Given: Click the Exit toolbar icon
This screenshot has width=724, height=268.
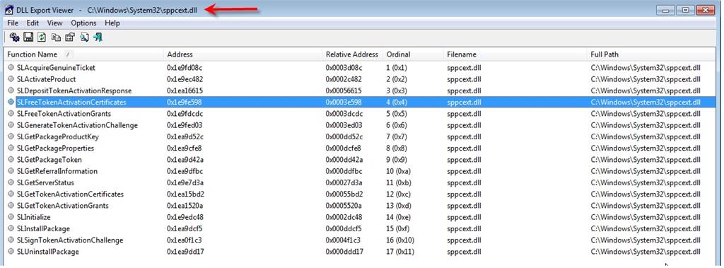Looking at the screenshot, I should click(x=98, y=37).
